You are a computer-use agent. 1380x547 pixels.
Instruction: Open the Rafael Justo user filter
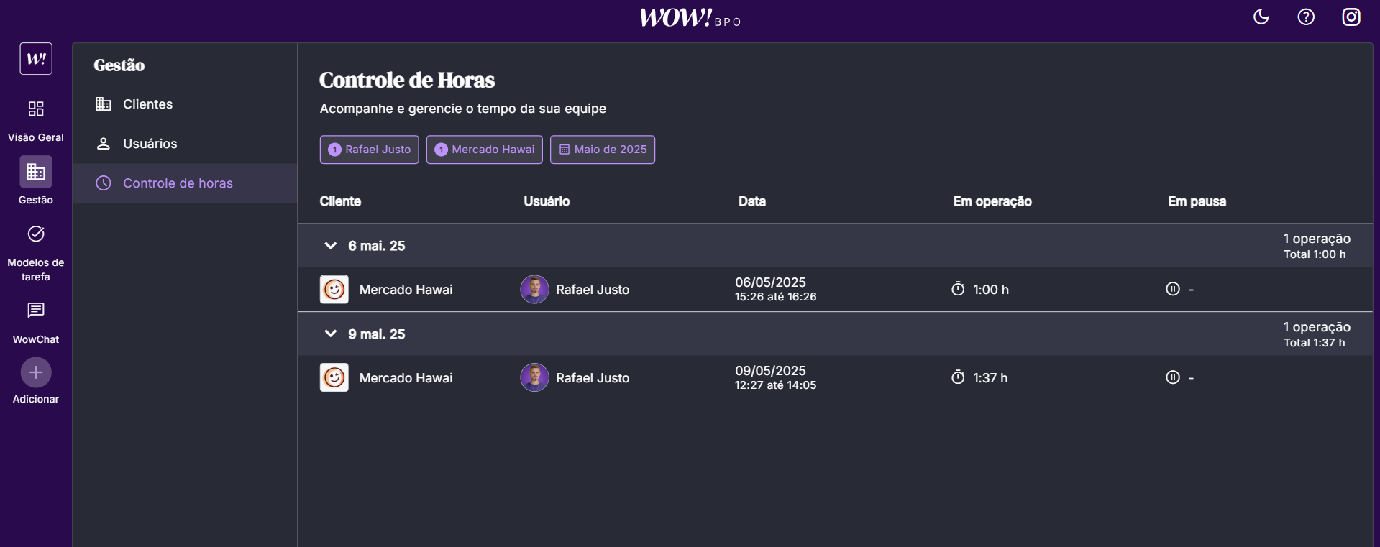tap(369, 150)
